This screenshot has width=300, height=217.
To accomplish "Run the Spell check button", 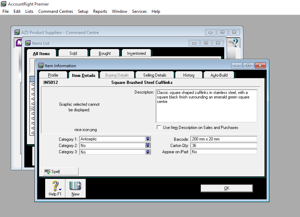I will tap(60, 171).
